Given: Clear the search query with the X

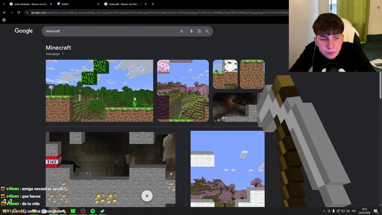Looking at the screenshot, I should coord(181,31).
